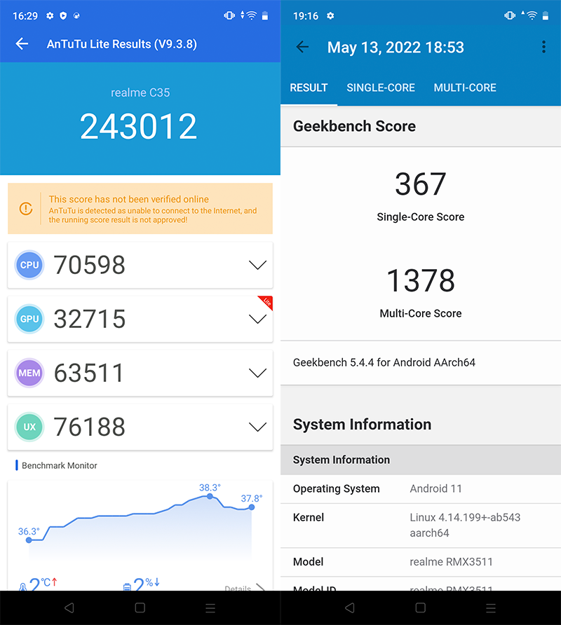Tap the Geekbench Score heading
The image size is (561, 625).
click(x=354, y=126)
